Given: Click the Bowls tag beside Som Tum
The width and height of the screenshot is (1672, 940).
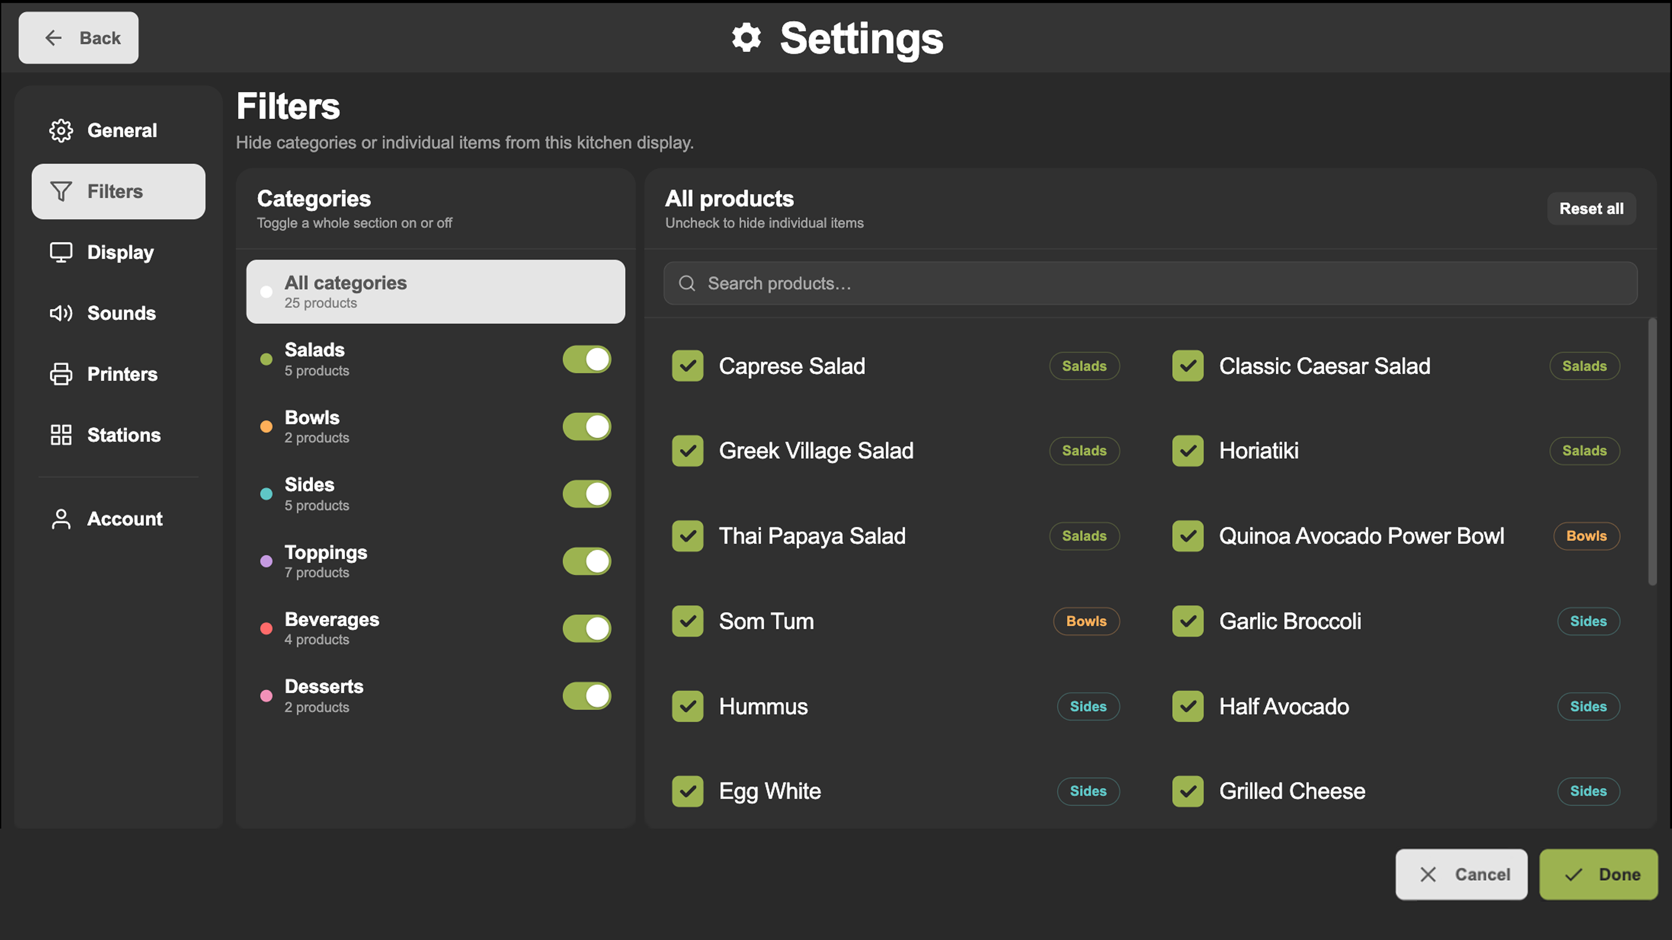Looking at the screenshot, I should click(x=1086, y=621).
